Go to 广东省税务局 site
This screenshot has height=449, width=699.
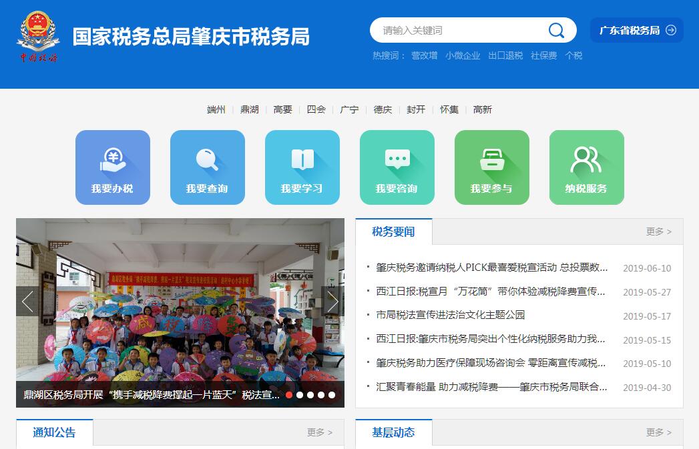coord(637,30)
